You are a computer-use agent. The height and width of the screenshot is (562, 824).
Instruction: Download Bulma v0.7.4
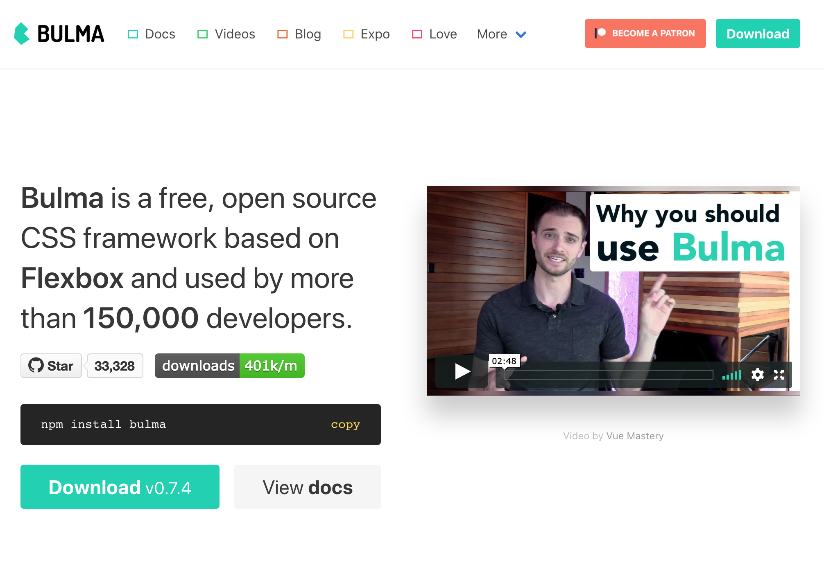120,487
